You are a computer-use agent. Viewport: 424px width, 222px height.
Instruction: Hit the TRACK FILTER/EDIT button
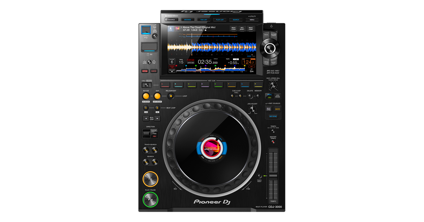tap(266, 62)
